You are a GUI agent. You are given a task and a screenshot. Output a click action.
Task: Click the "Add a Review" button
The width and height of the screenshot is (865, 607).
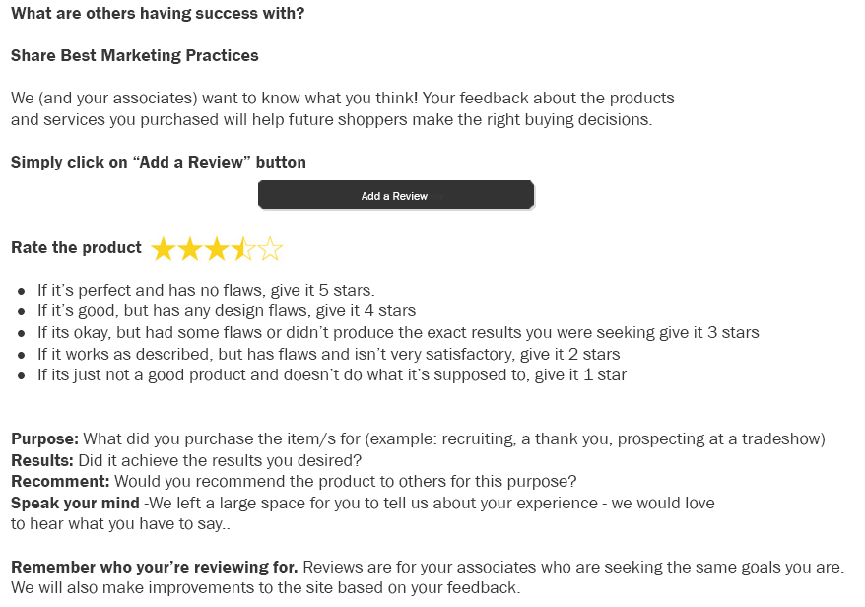pyautogui.click(x=395, y=195)
